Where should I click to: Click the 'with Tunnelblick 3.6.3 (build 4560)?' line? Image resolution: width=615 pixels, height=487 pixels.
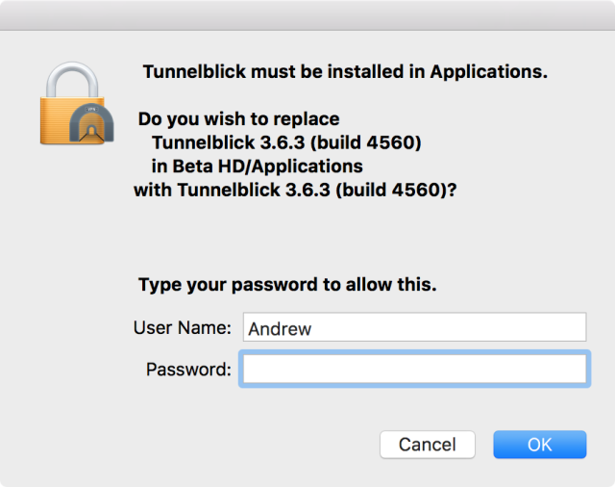point(295,191)
